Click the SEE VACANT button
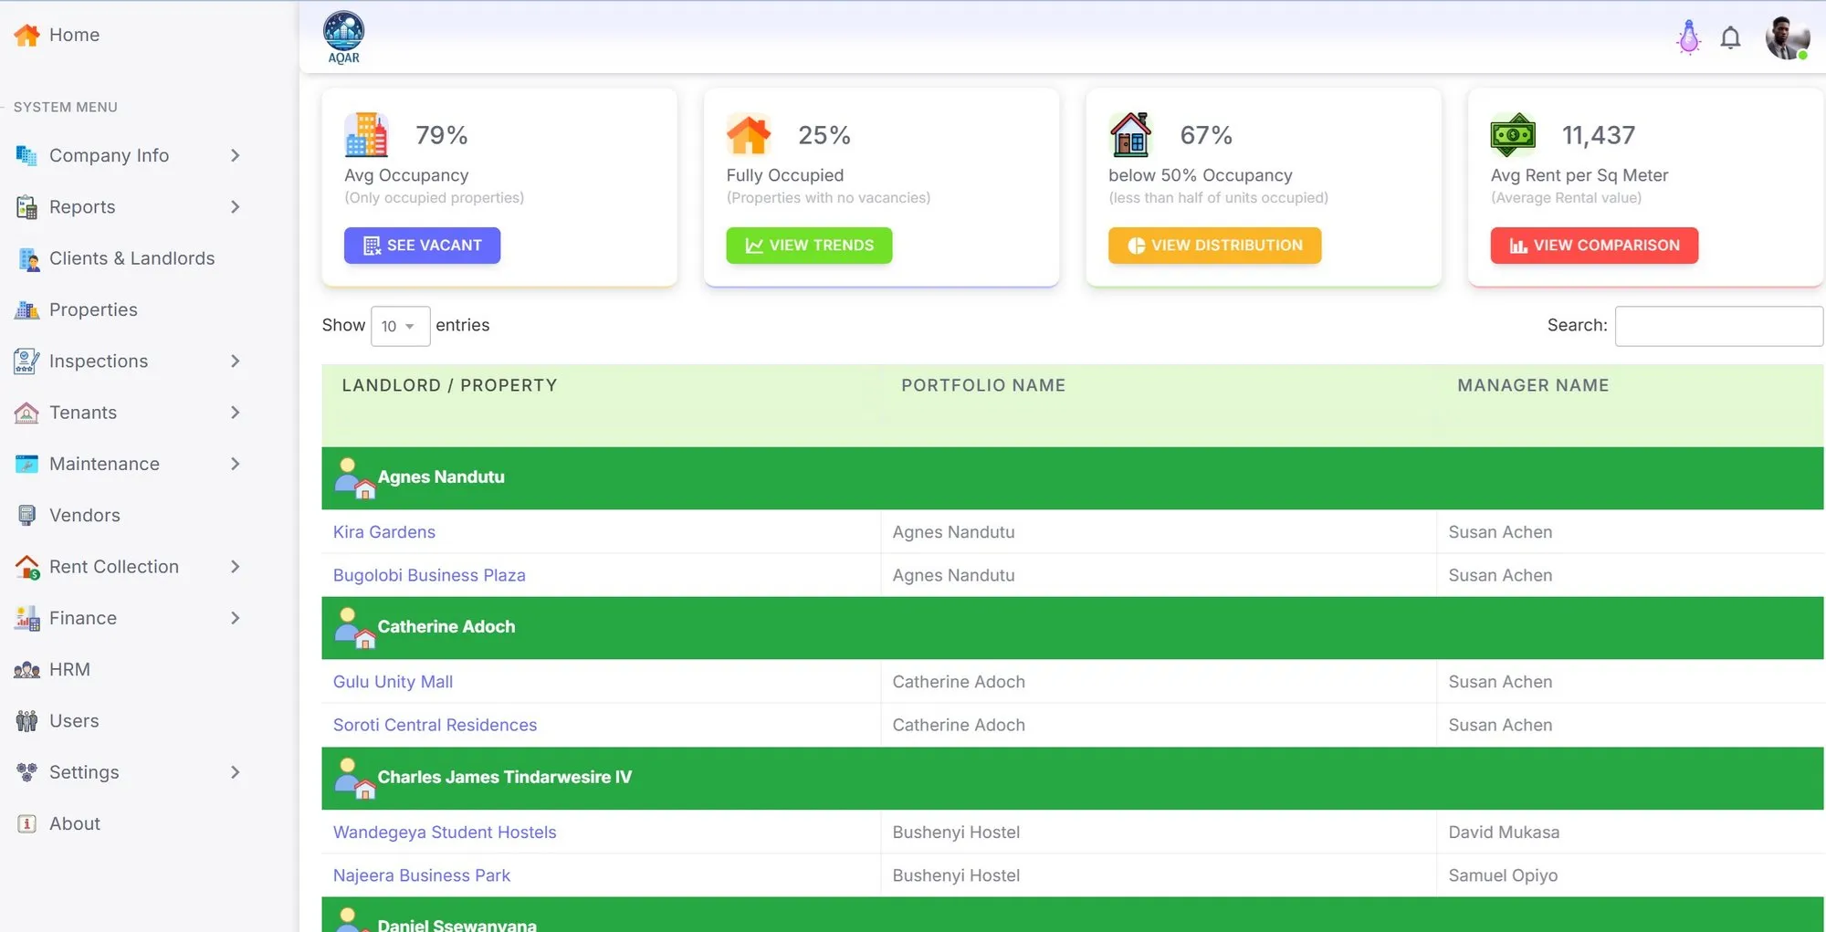The image size is (1826, 932). click(422, 245)
